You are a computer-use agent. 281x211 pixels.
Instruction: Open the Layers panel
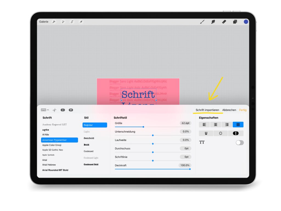click(235, 22)
